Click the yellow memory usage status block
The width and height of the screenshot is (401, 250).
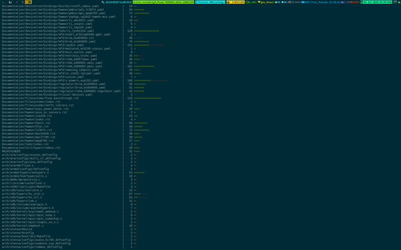236,2
